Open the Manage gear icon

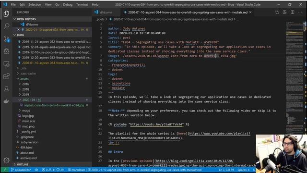[6, 160]
